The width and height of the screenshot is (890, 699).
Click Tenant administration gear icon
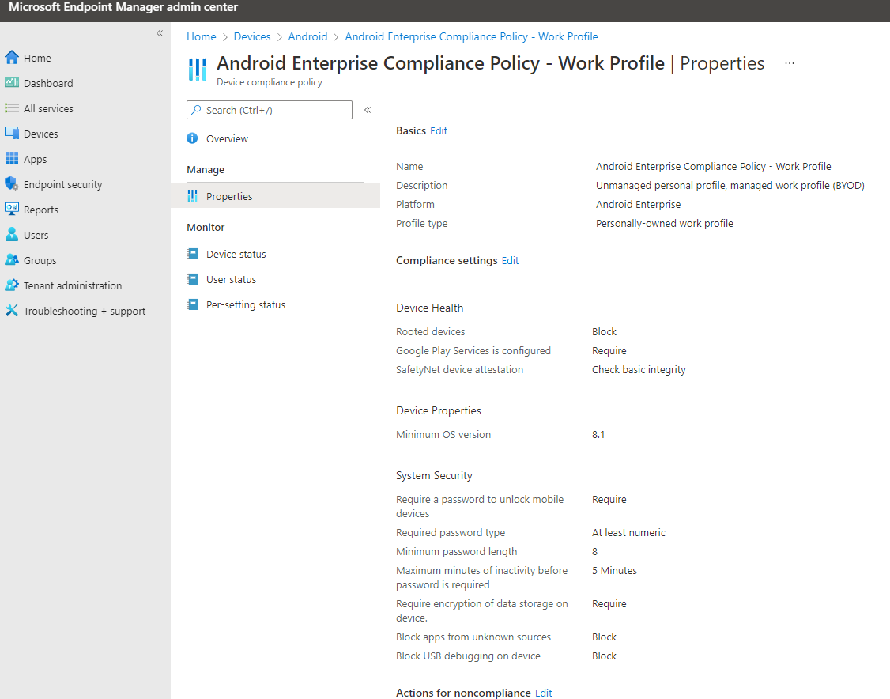click(x=12, y=285)
